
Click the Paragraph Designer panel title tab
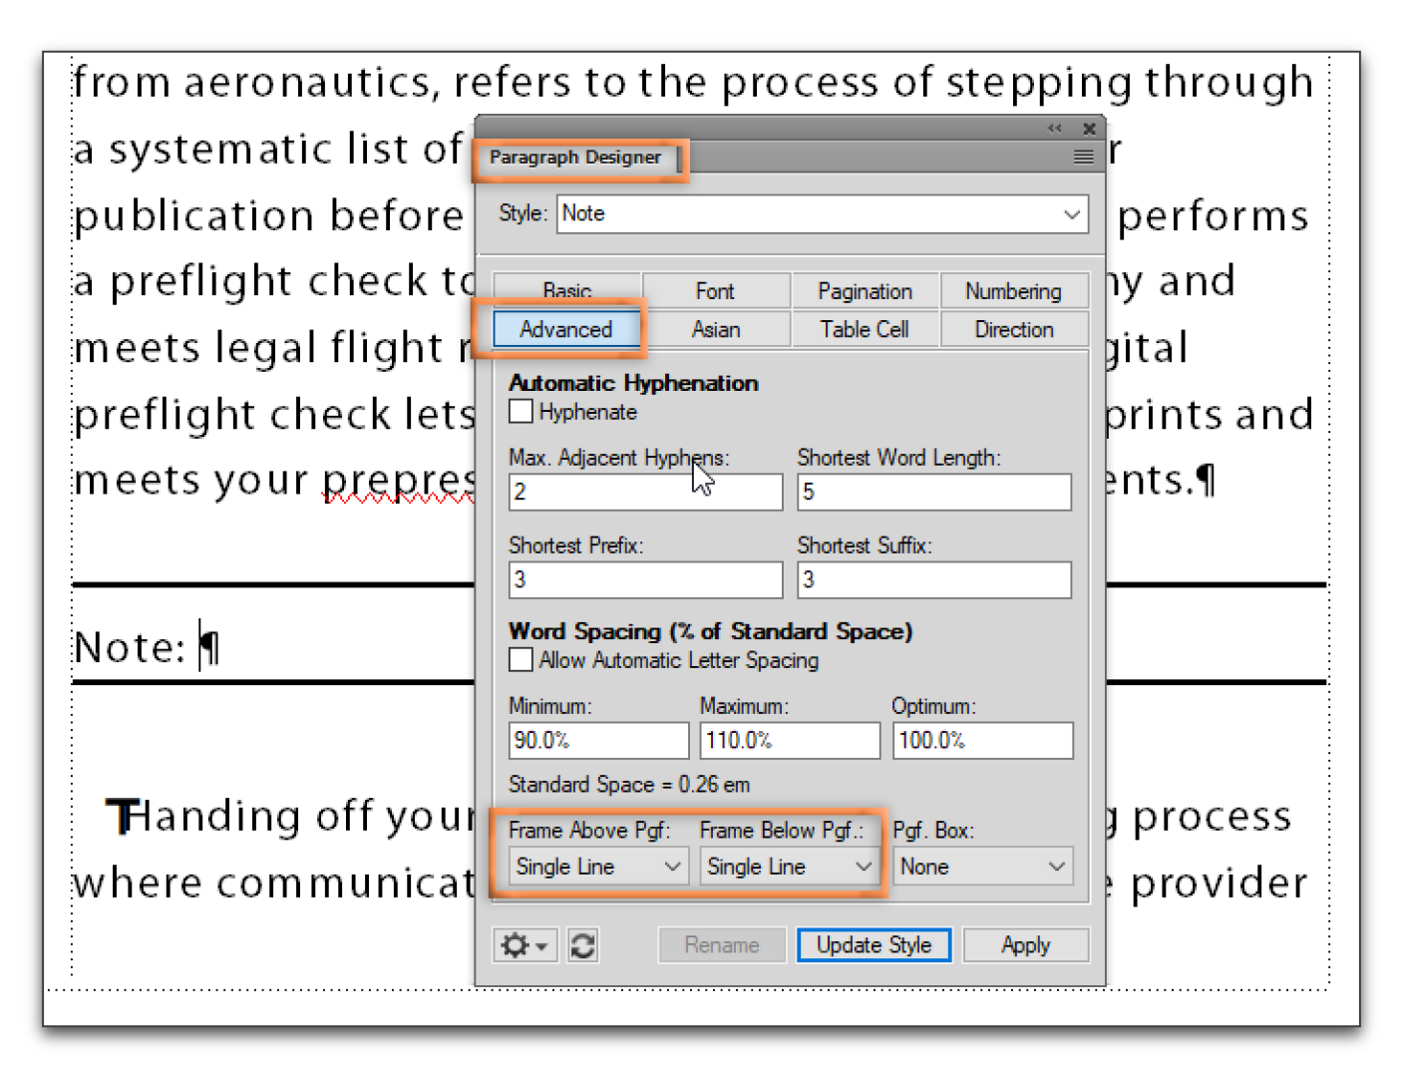tap(575, 158)
